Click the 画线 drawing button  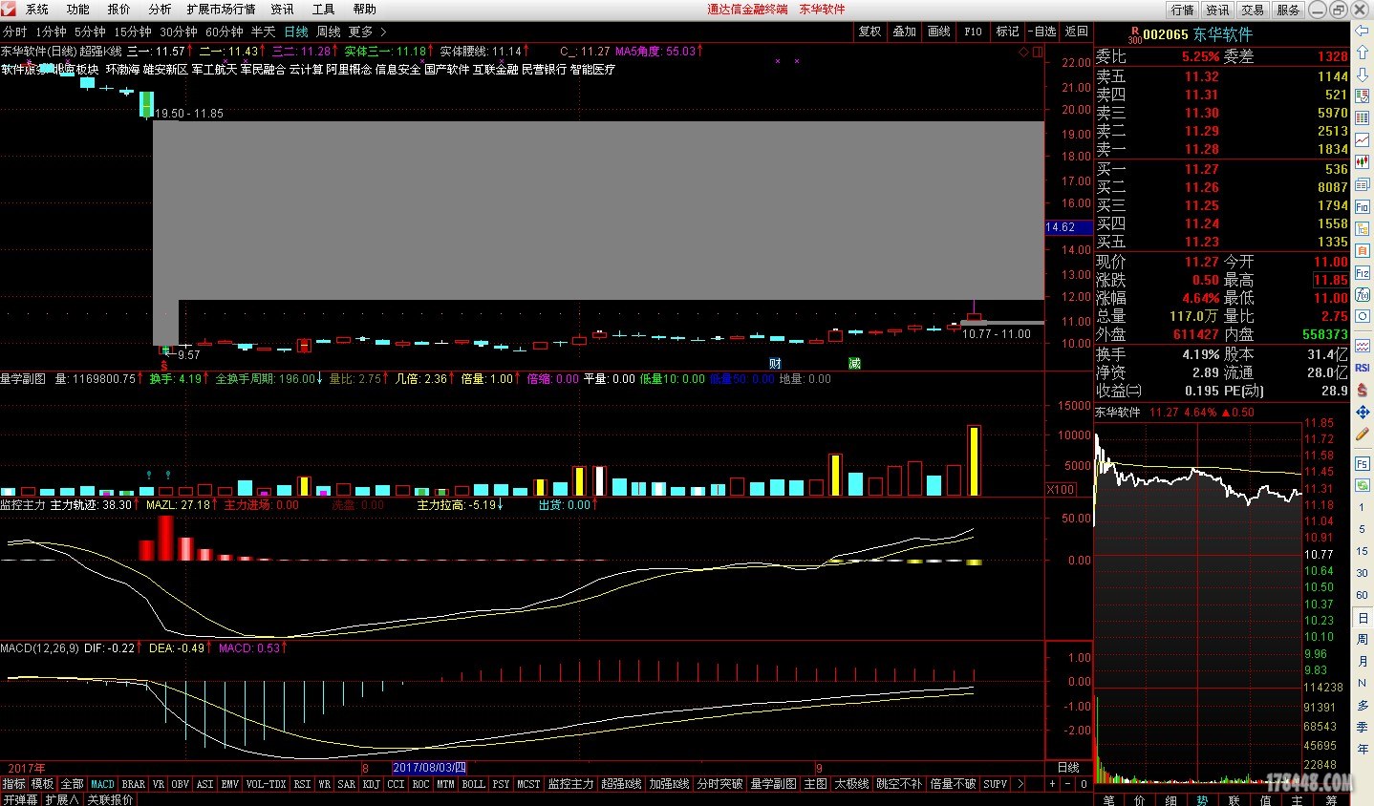938,32
